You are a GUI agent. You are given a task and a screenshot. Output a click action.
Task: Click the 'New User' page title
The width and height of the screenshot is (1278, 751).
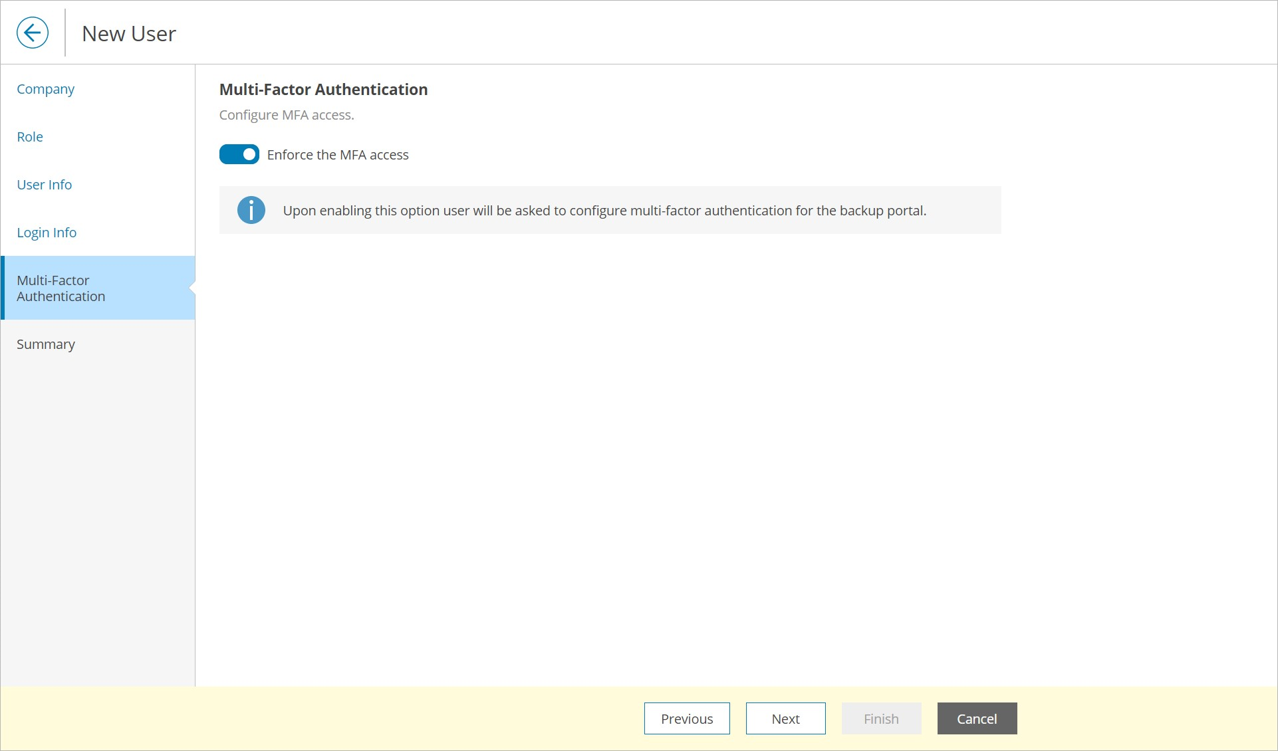click(129, 33)
